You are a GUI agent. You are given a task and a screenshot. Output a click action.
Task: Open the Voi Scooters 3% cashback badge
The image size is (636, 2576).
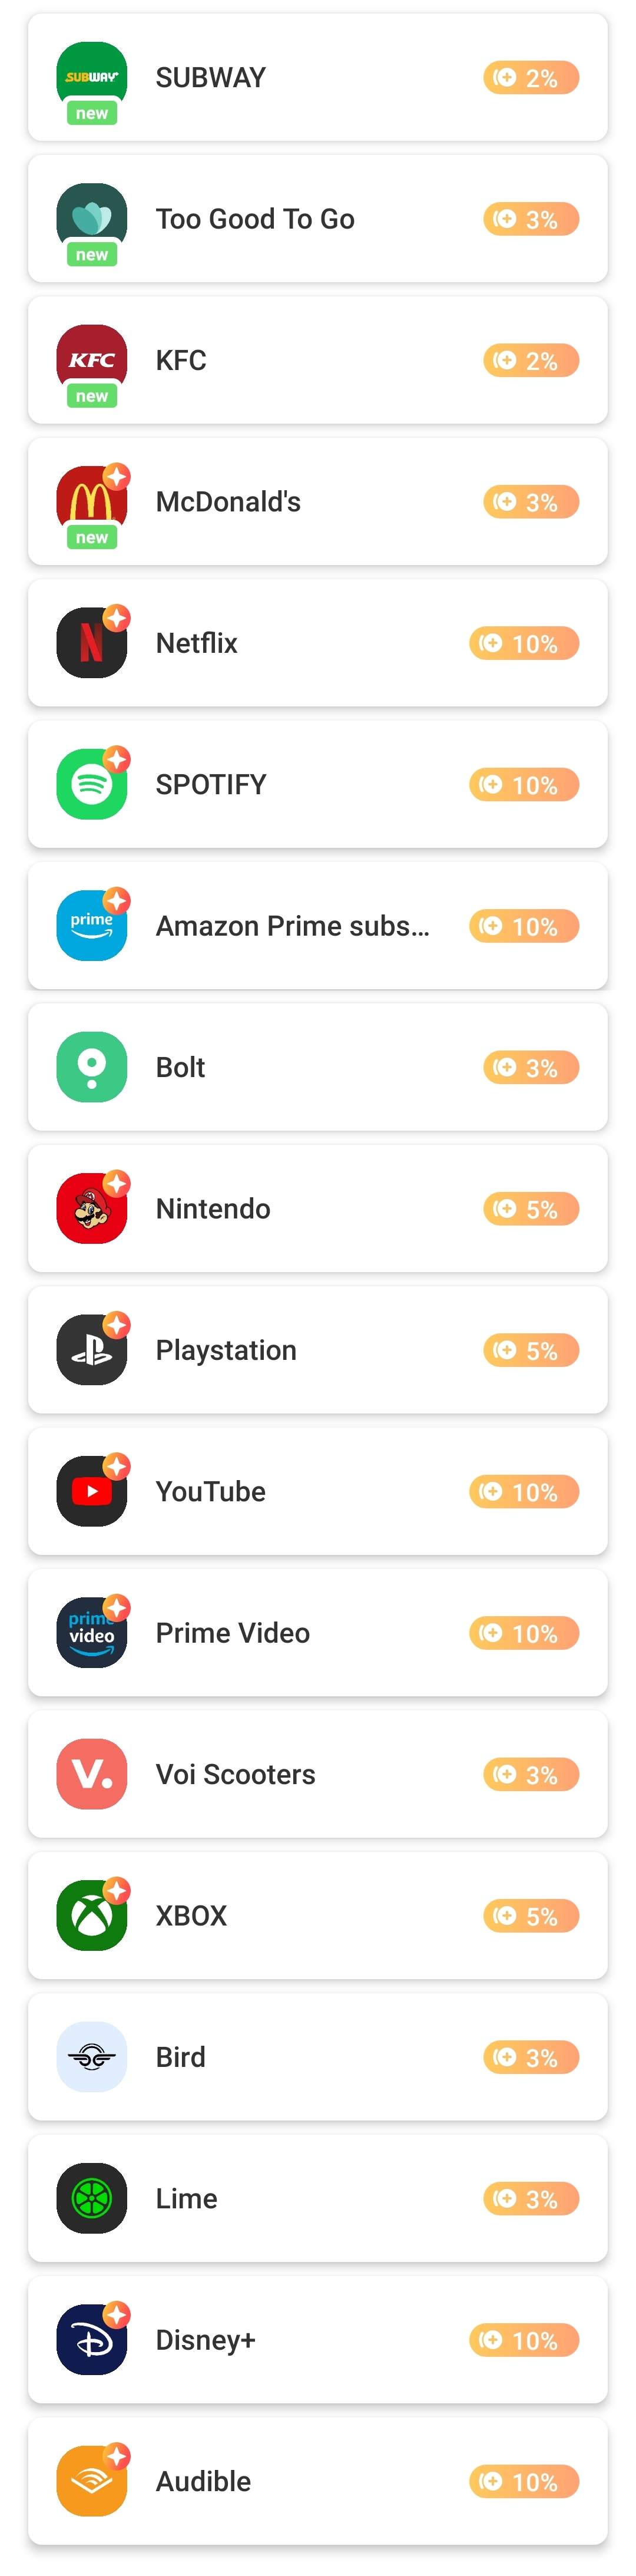531,1774
